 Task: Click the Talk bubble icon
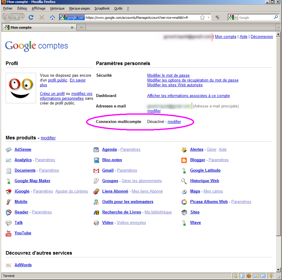[x=9, y=223]
